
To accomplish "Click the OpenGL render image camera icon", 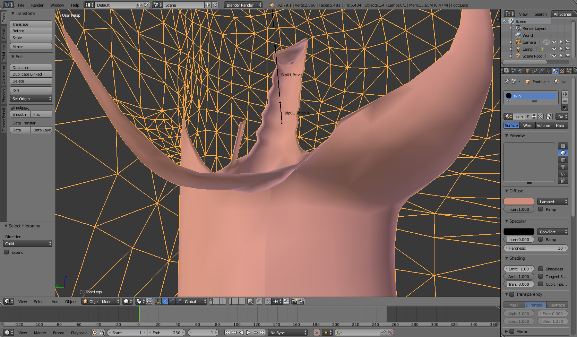I will (x=294, y=301).
